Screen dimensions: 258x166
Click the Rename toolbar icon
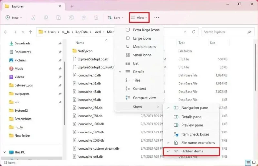[x=71, y=18]
